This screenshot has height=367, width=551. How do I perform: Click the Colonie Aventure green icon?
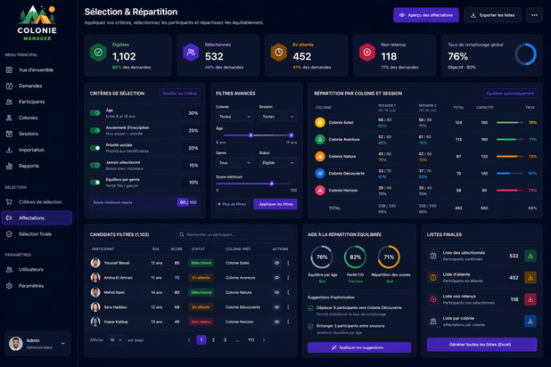click(320, 140)
